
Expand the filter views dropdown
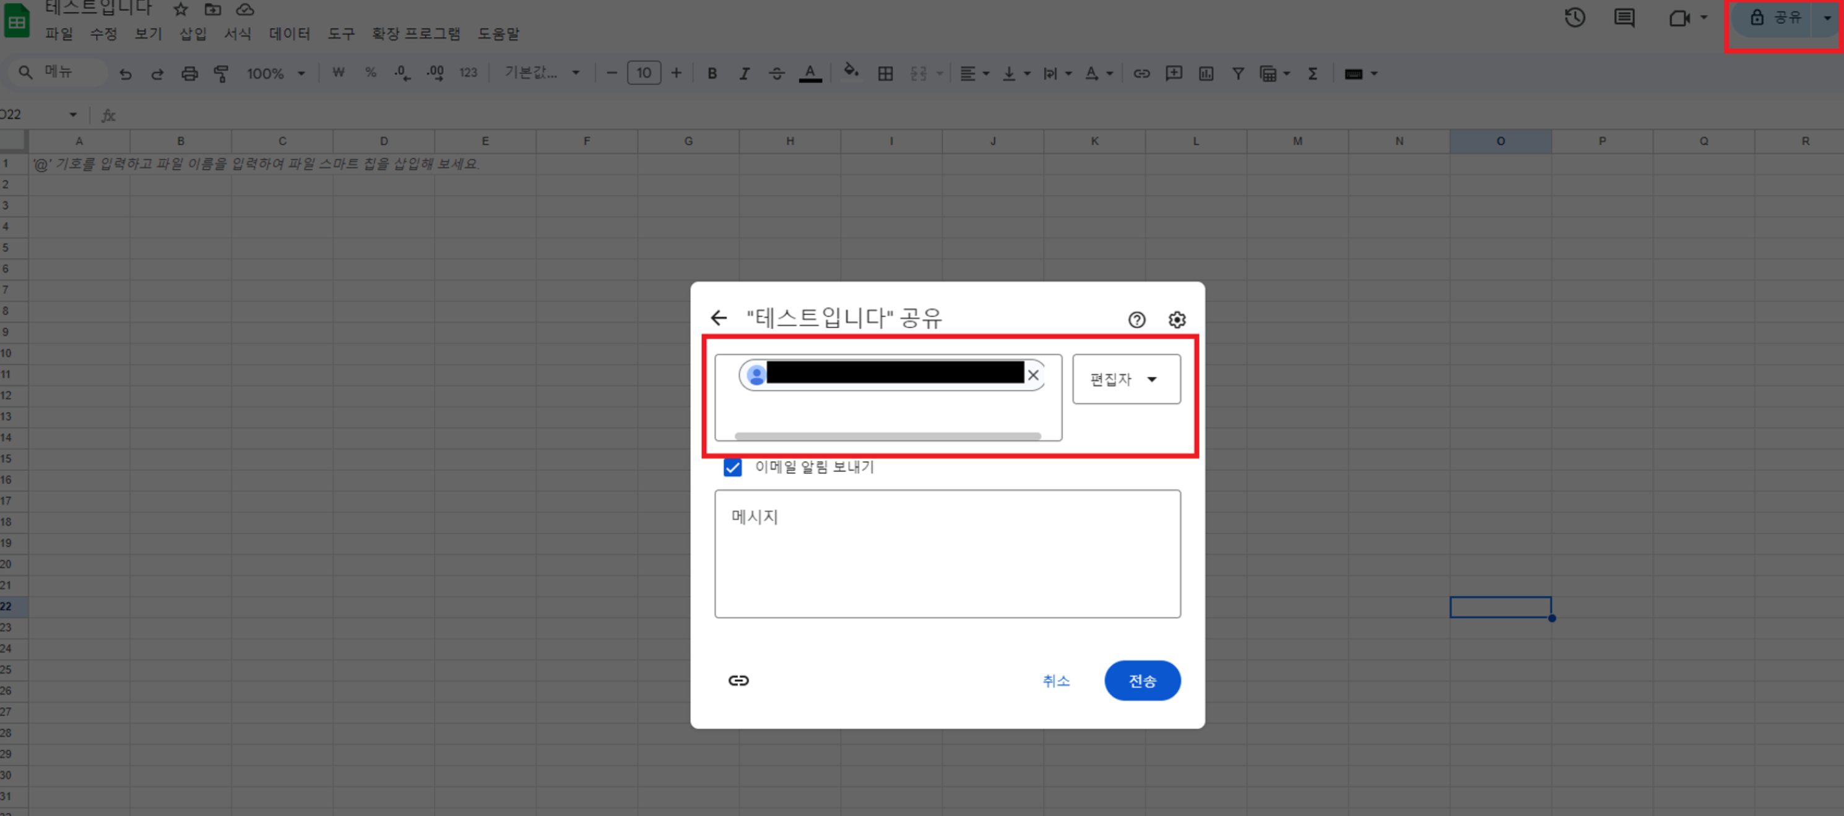pyautogui.click(x=1286, y=74)
